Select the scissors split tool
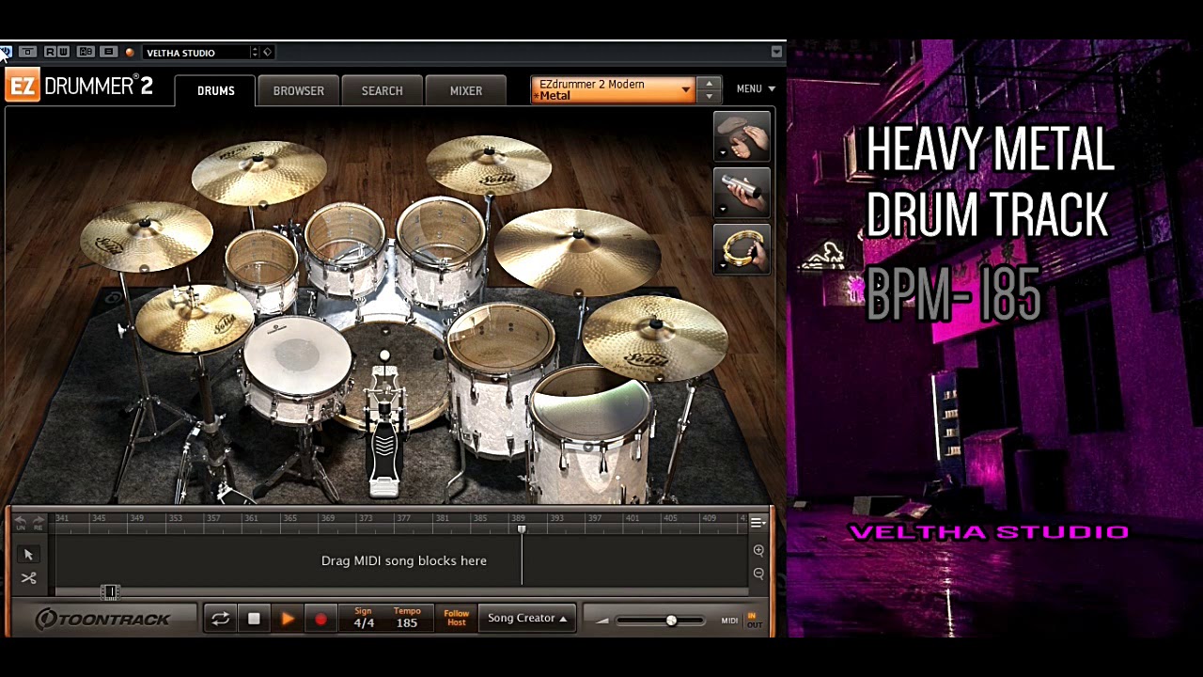This screenshot has width=1203, height=677. (28, 578)
